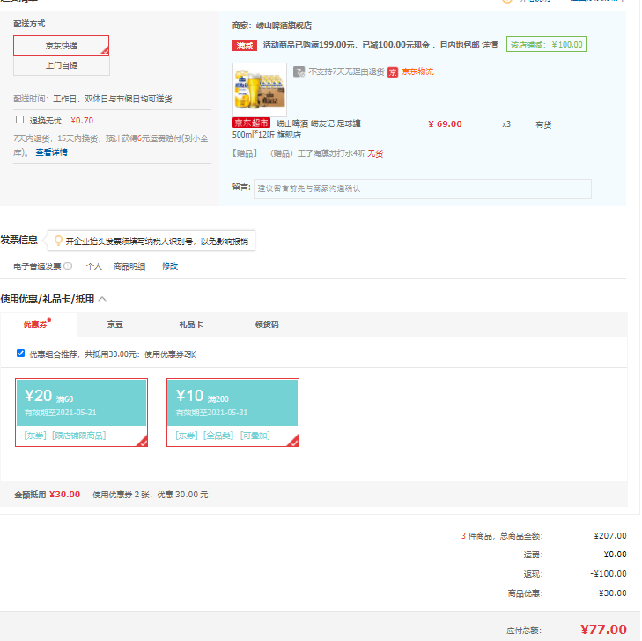
Task: Switch to the 京豆 tab
Action: pyautogui.click(x=115, y=324)
